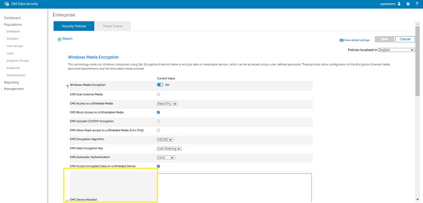Click the eye icon for default settings
The height and width of the screenshot is (203, 423).
(341, 40)
